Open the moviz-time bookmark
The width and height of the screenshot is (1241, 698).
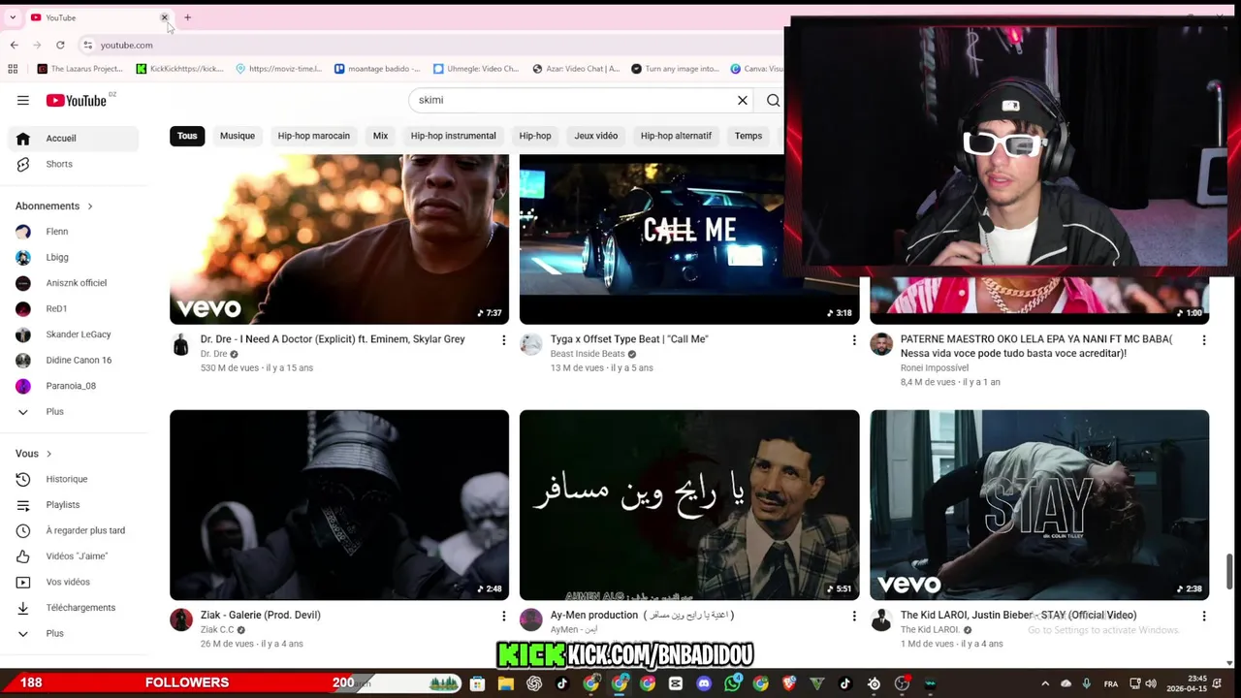click(279, 69)
